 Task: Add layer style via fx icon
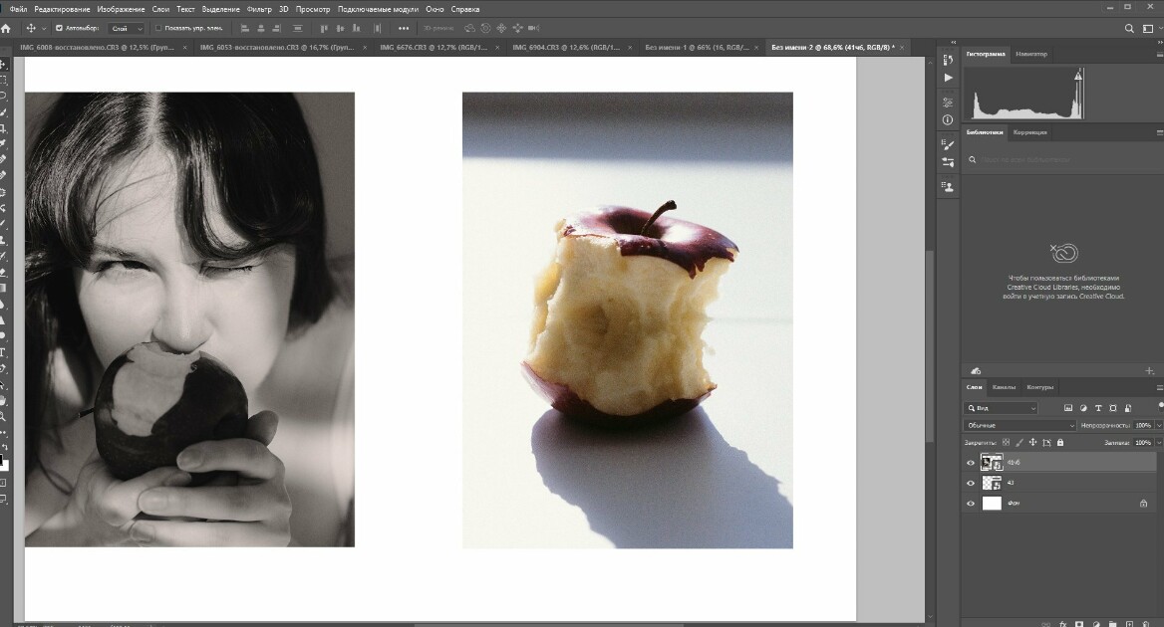(x=1062, y=624)
